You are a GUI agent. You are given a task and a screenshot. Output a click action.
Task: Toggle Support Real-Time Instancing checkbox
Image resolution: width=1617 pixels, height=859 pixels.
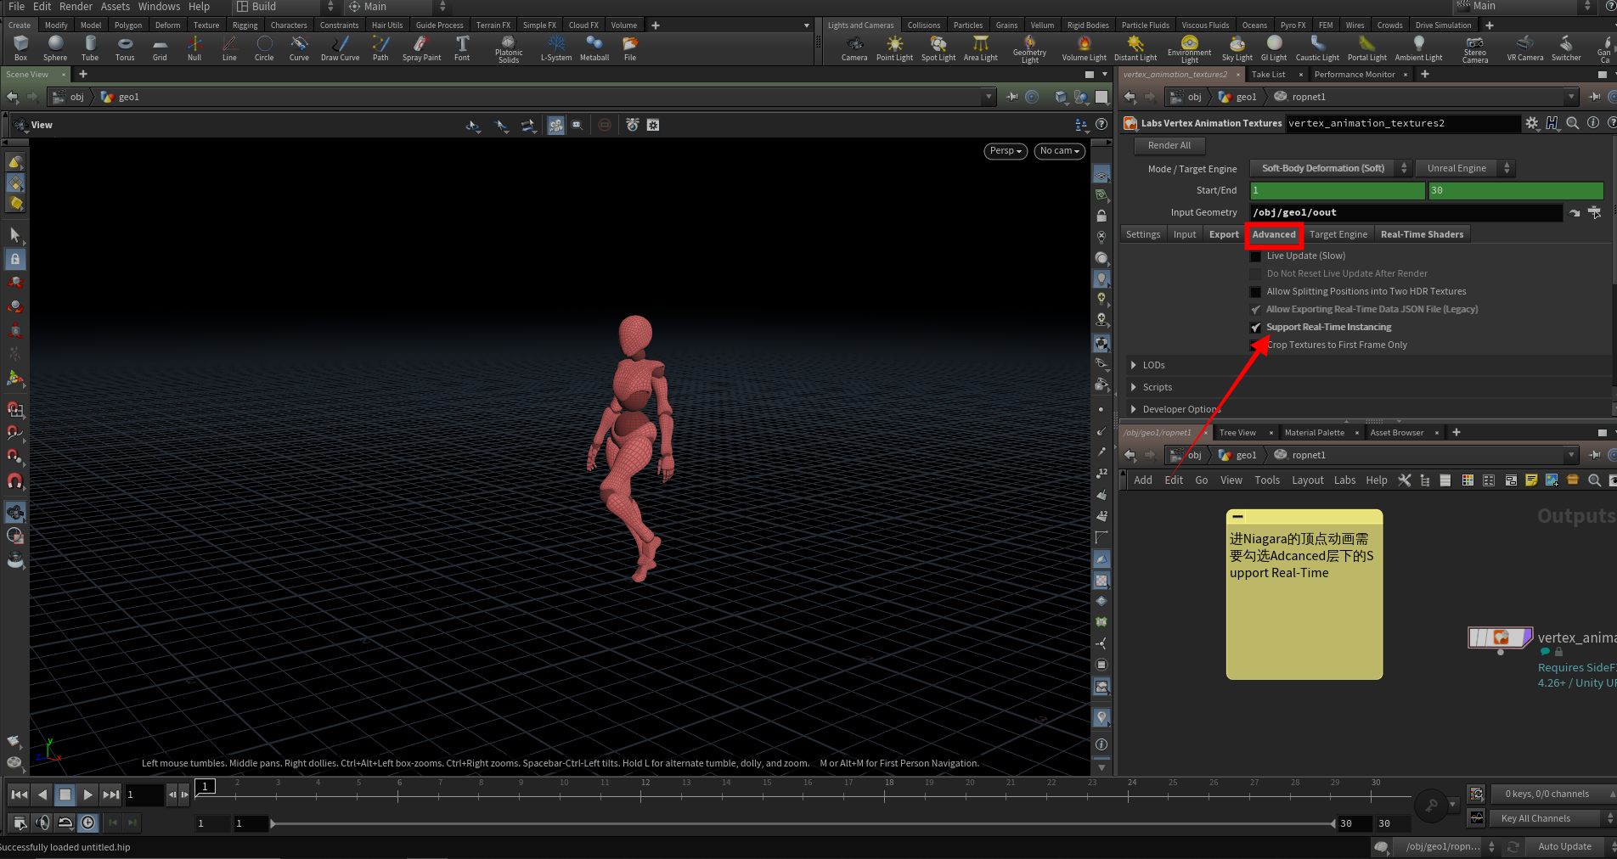click(1256, 328)
